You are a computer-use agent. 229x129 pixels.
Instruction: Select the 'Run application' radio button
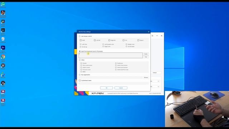[x=80, y=75]
